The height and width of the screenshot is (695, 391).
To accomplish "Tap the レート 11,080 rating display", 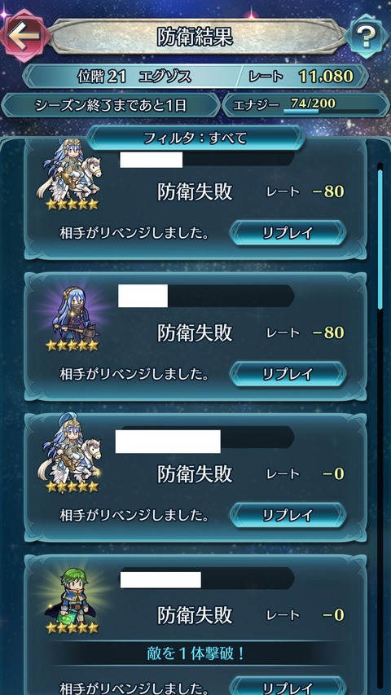I will click(301, 77).
